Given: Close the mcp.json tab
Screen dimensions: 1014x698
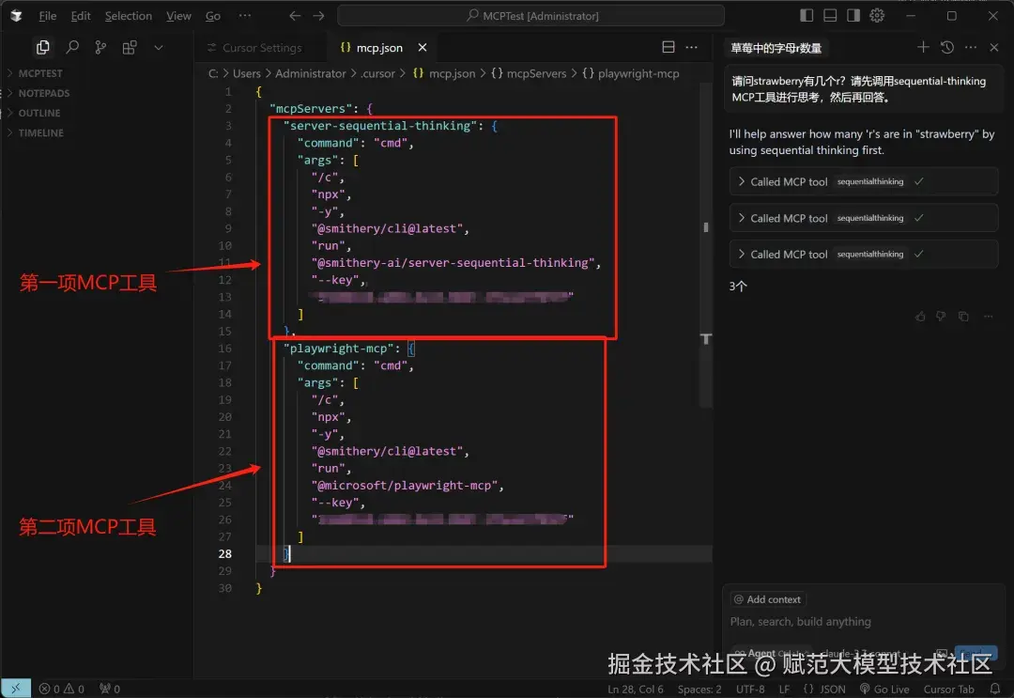Looking at the screenshot, I should 422,48.
